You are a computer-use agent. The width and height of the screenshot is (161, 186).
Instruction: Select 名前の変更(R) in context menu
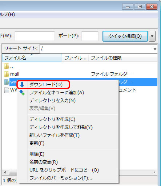pyautogui.click(x=44, y=162)
